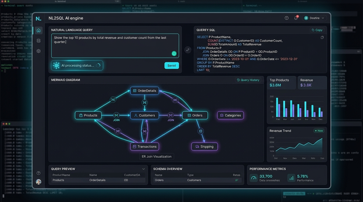Open the Home icon in the sidebar
The width and height of the screenshot is (363, 202).
click(39, 30)
